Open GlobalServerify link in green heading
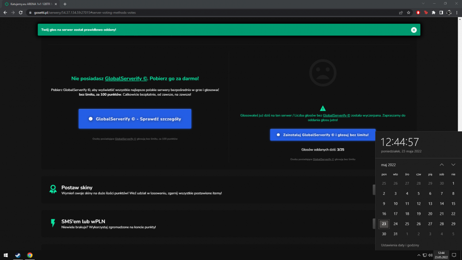The width and height of the screenshot is (462, 260). point(126,79)
